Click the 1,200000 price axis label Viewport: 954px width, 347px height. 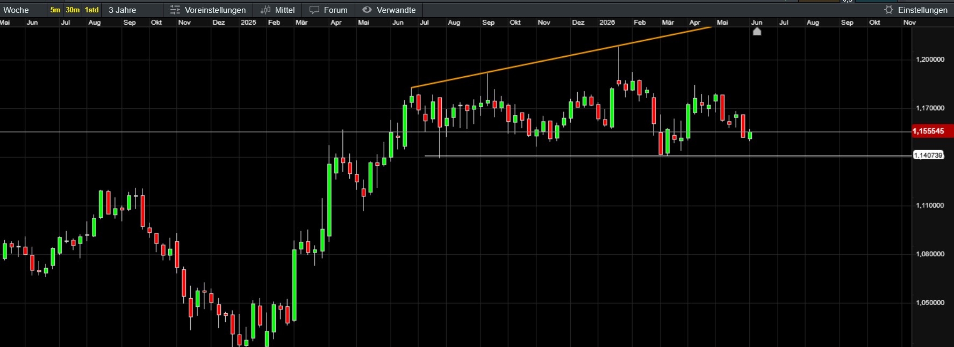pyautogui.click(x=930, y=60)
